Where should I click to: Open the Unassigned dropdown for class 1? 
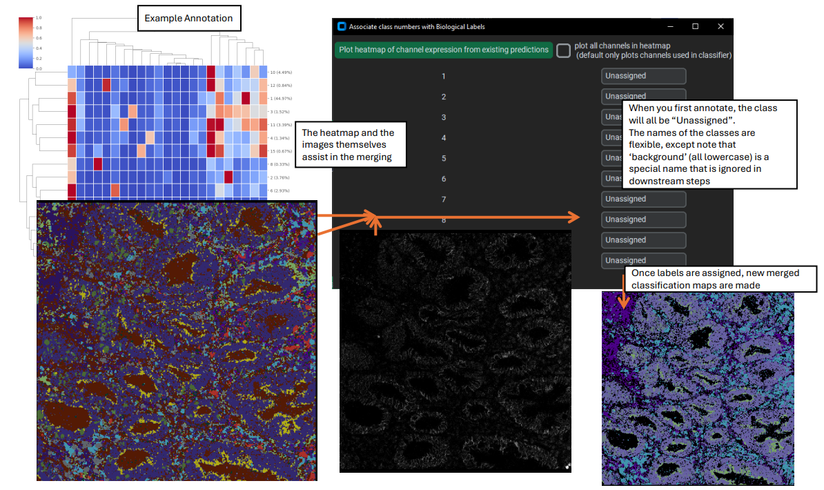click(x=643, y=76)
